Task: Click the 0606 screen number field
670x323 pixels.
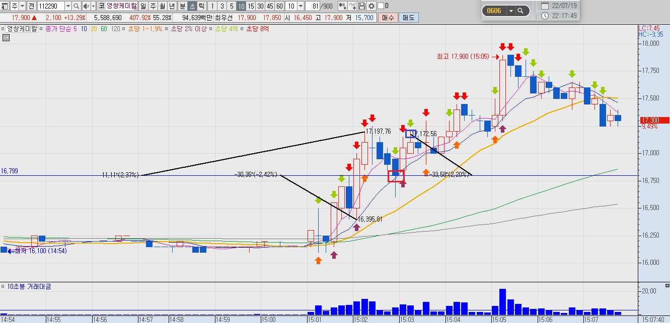Action: 494,11
